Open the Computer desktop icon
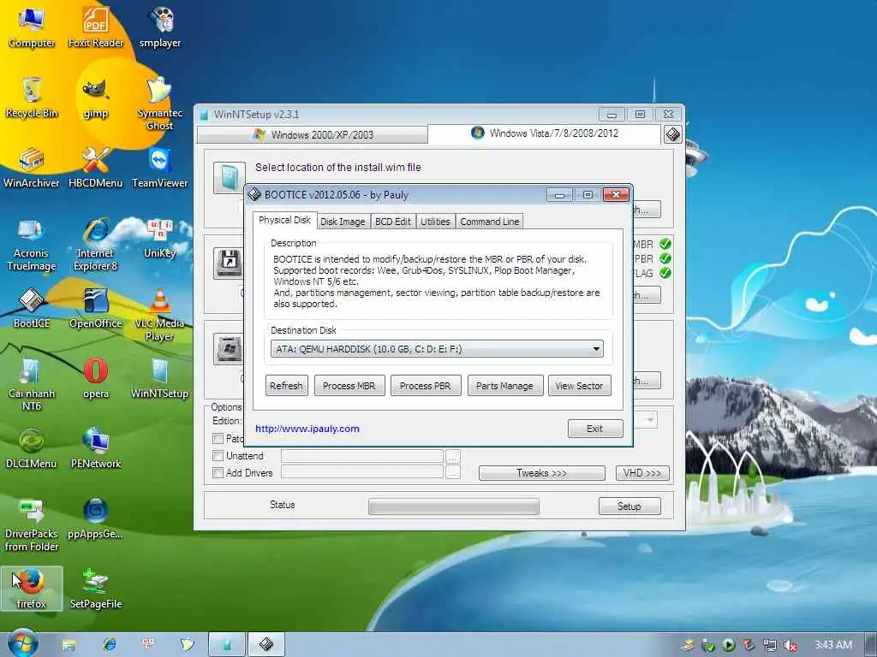Viewport: 877px width, 657px height. [x=32, y=27]
